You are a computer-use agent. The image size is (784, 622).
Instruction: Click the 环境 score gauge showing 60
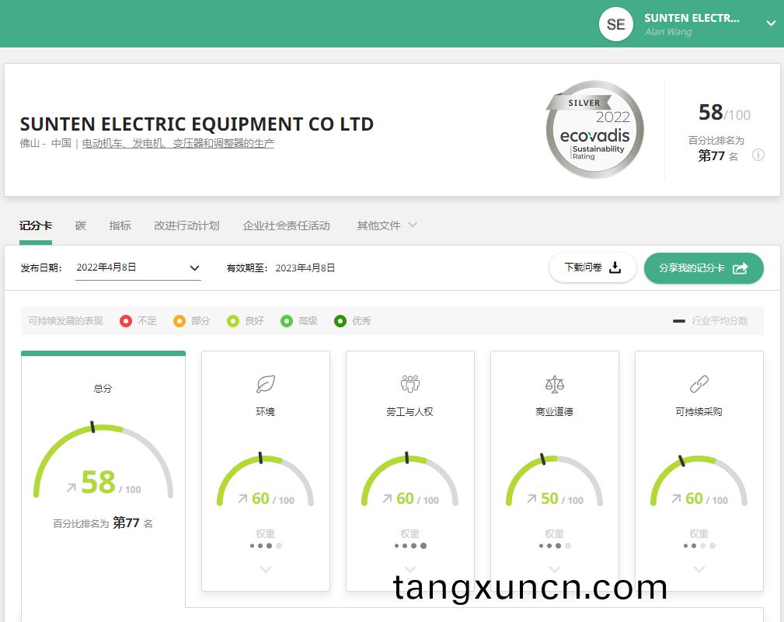coord(265,480)
